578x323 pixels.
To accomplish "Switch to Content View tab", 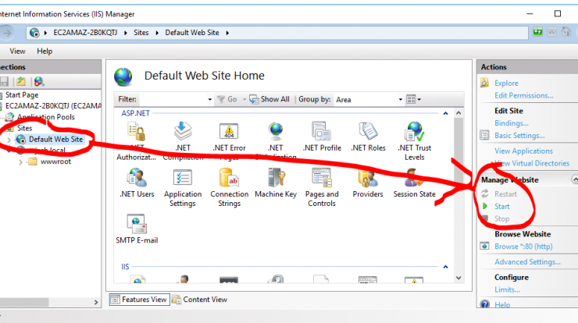I will [x=199, y=300].
